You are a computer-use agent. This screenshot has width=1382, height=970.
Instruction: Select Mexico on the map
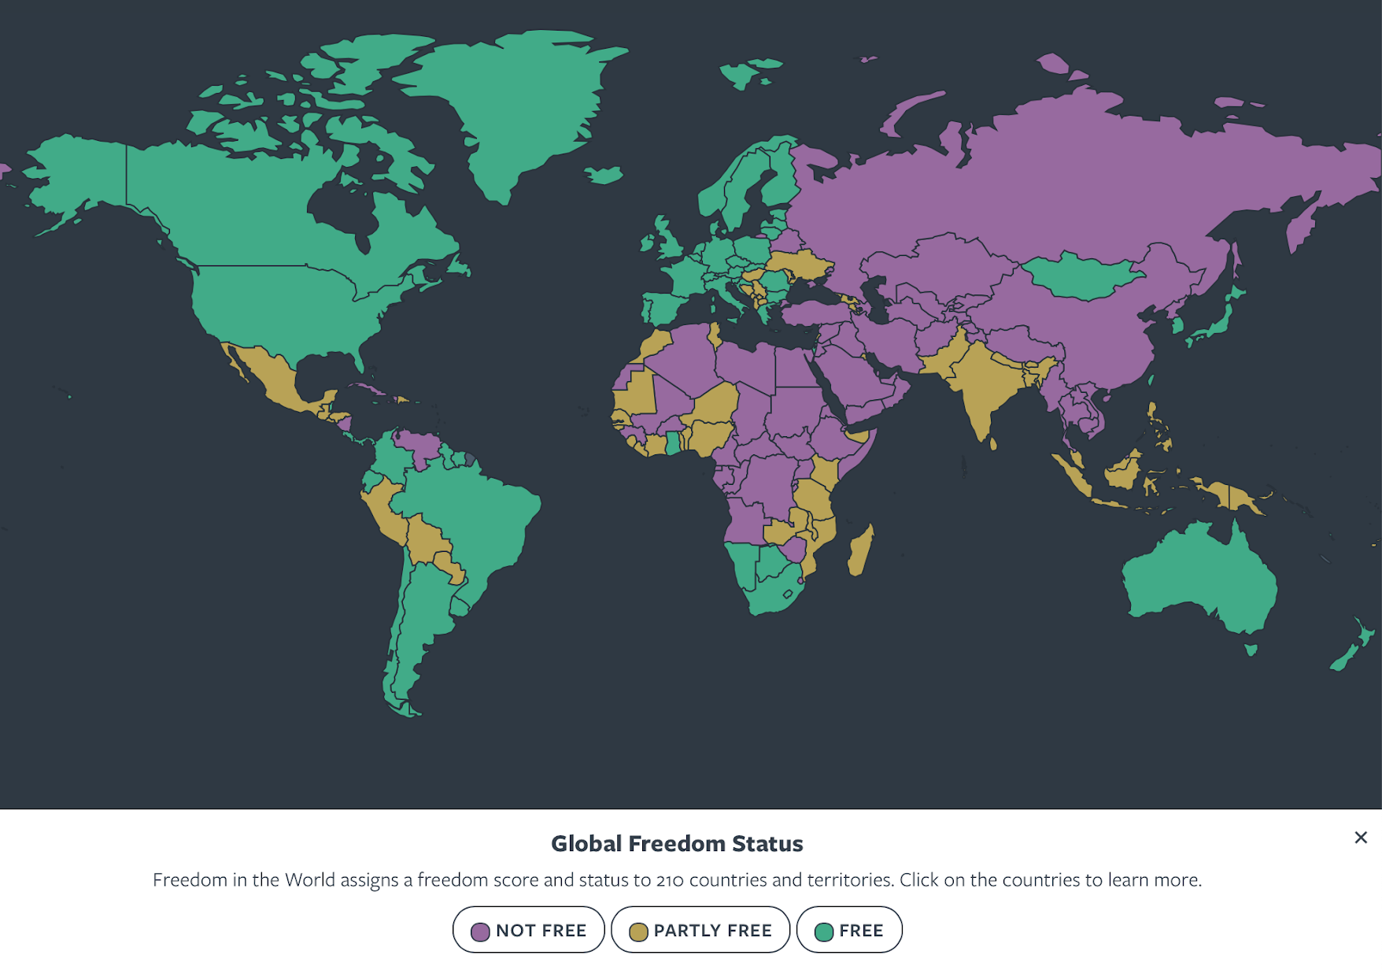(x=275, y=378)
